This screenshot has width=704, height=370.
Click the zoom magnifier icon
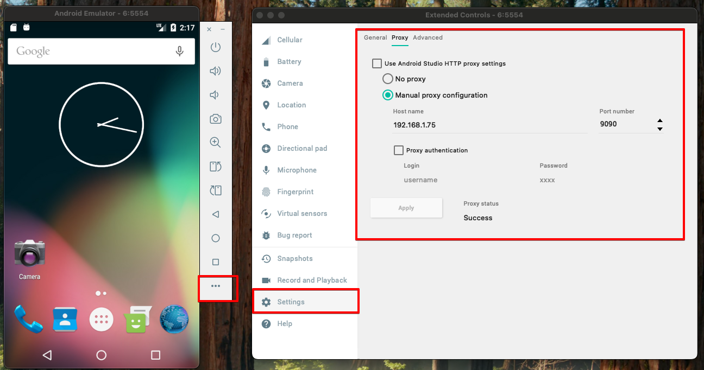[216, 143]
